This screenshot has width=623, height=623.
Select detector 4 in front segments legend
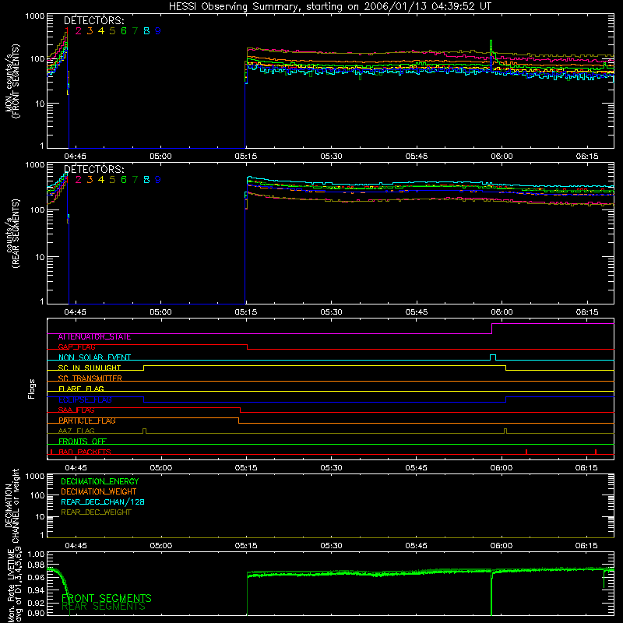[101, 31]
